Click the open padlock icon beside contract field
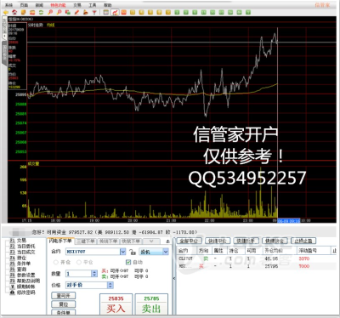340x318 pixels. pos(132,252)
